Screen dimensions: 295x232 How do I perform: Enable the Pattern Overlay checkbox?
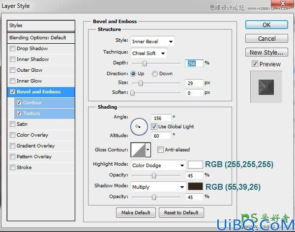(x=12, y=156)
